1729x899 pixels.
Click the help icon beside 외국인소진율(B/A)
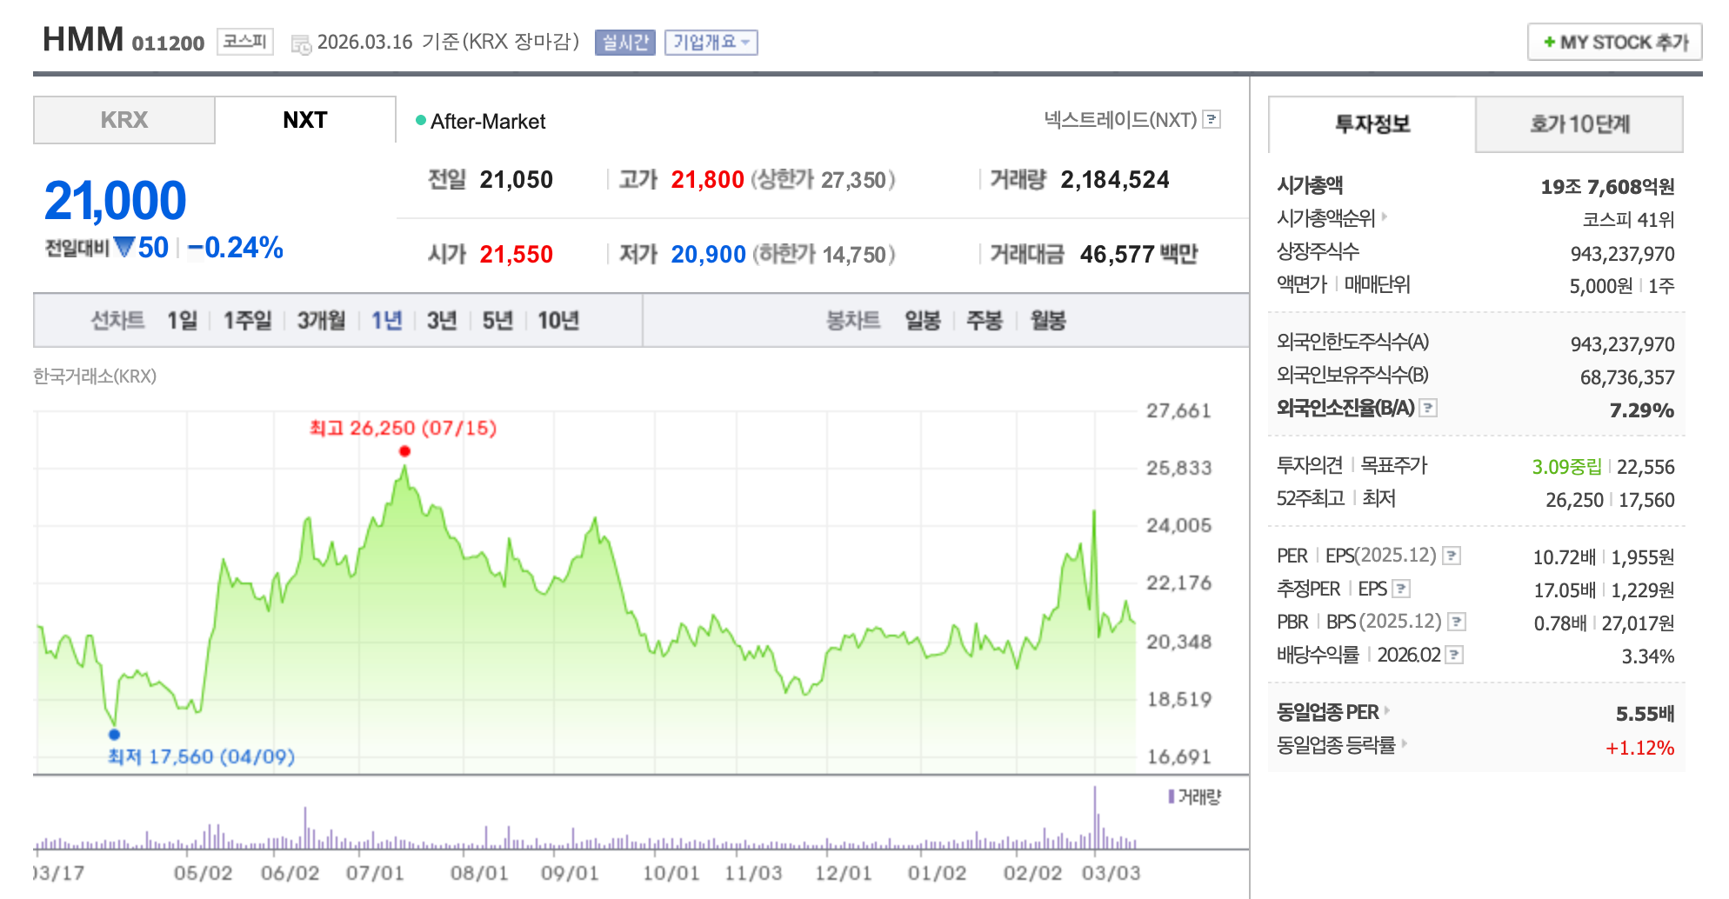(1428, 408)
